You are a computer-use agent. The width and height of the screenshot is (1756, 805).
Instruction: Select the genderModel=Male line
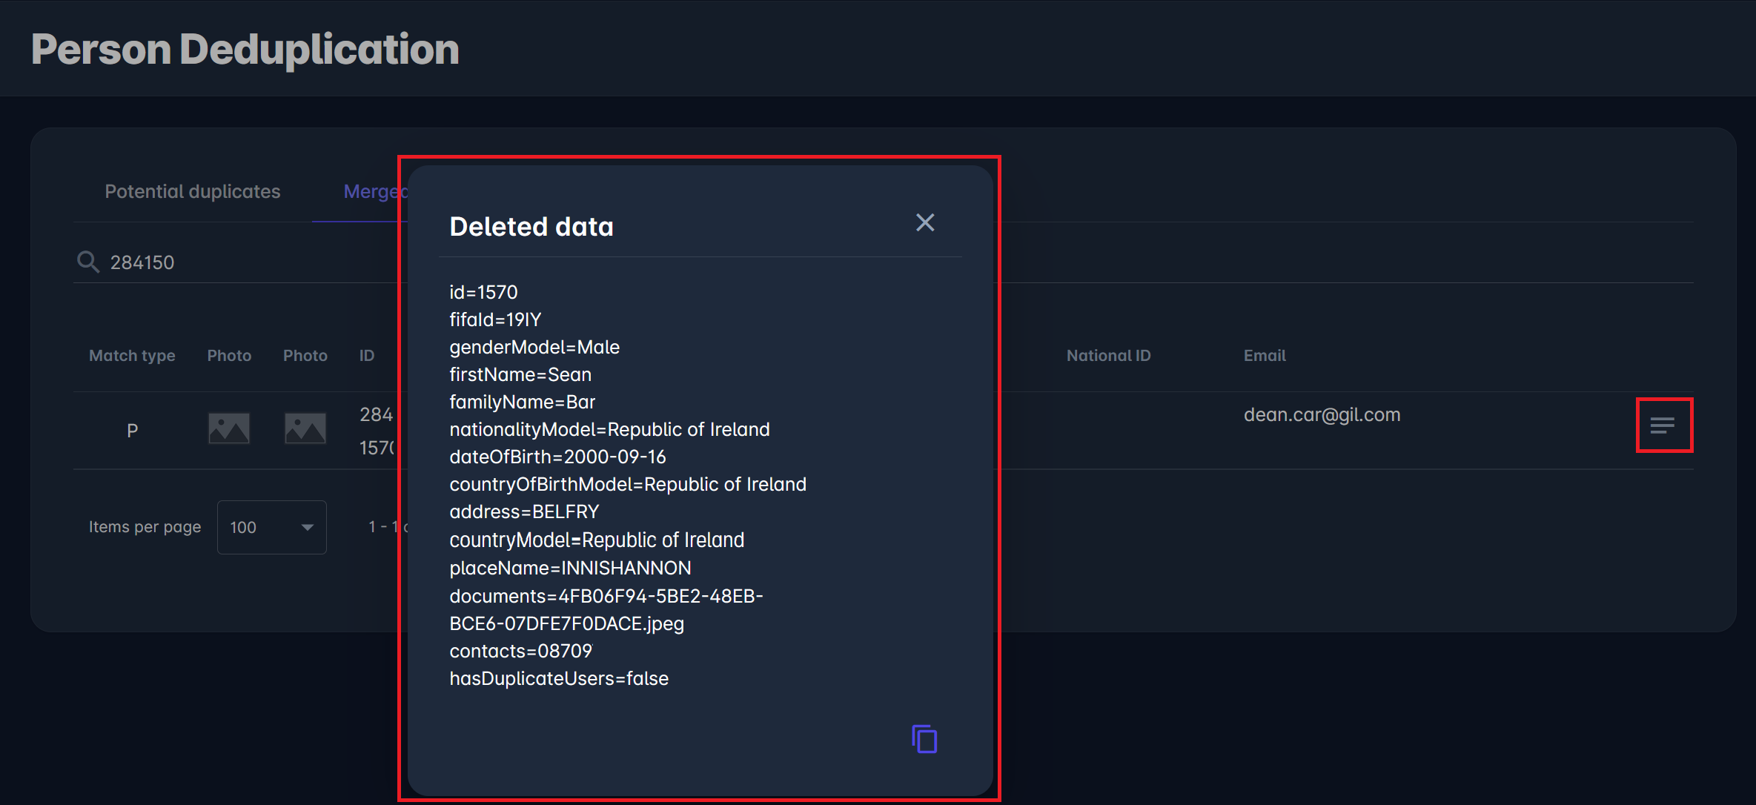534,347
